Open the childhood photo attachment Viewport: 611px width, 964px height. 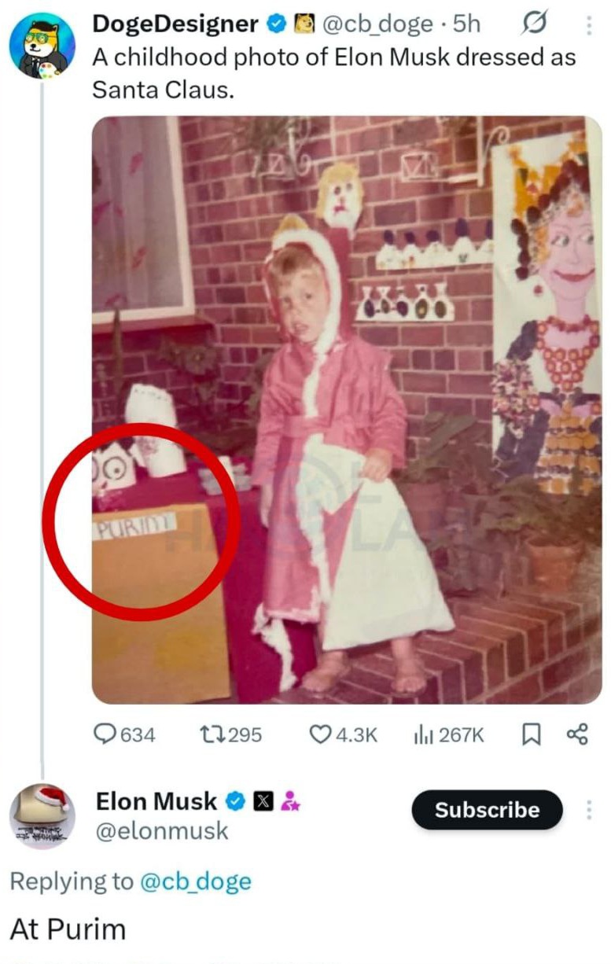pos(347,409)
